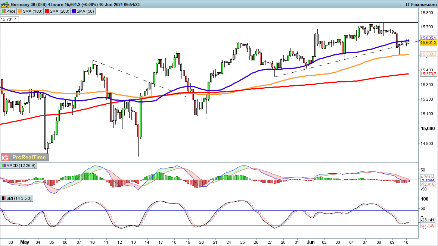Select the orange SMA (100) color swatch
This screenshot has width=438, height=246.
tap(21, 12)
